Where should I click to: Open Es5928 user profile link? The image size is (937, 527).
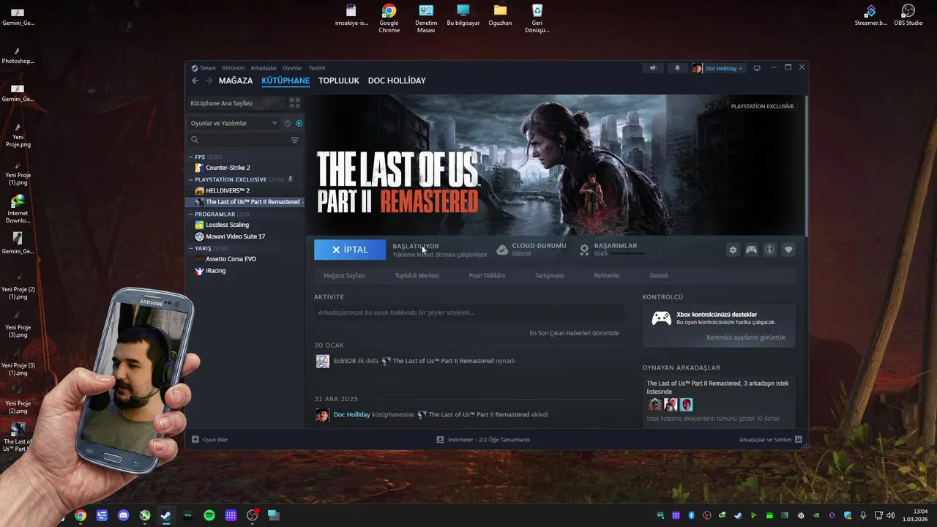(x=345, y=361)
